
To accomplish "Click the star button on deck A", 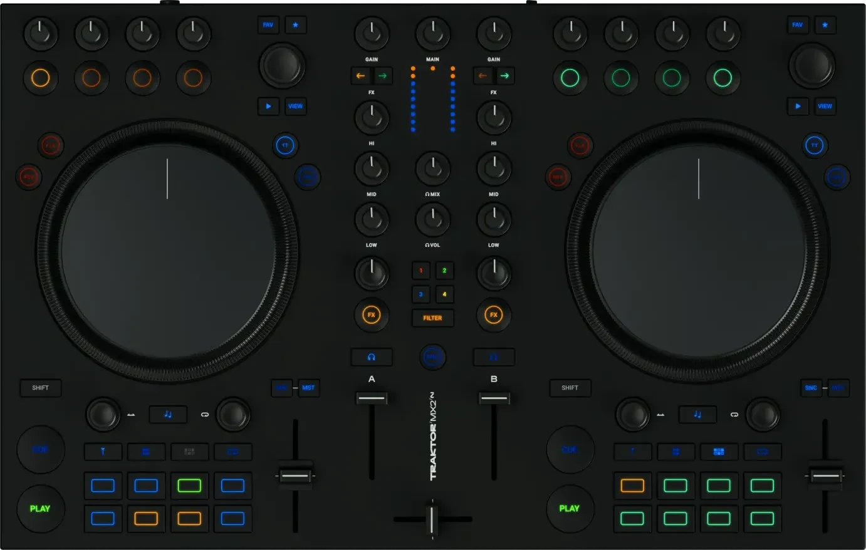I will [296, 25].
